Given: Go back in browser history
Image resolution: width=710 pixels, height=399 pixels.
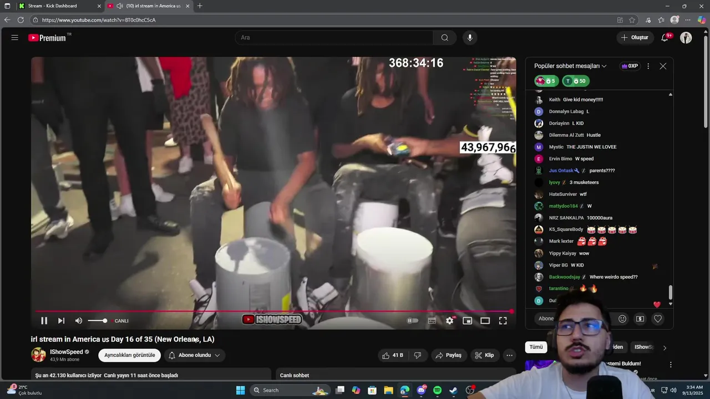Looking at the screenshot, I should click(x=7, y=20).
